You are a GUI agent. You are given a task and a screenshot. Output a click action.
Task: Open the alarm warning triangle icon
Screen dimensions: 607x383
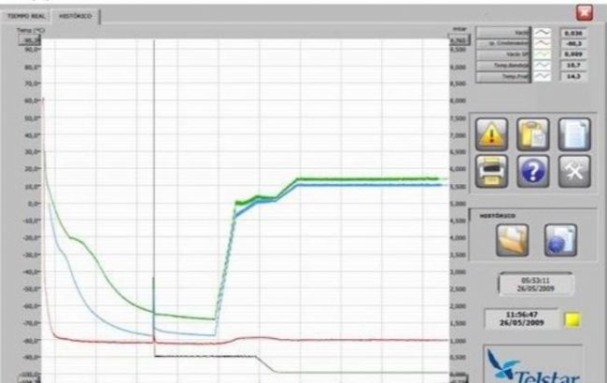[491, 135]
